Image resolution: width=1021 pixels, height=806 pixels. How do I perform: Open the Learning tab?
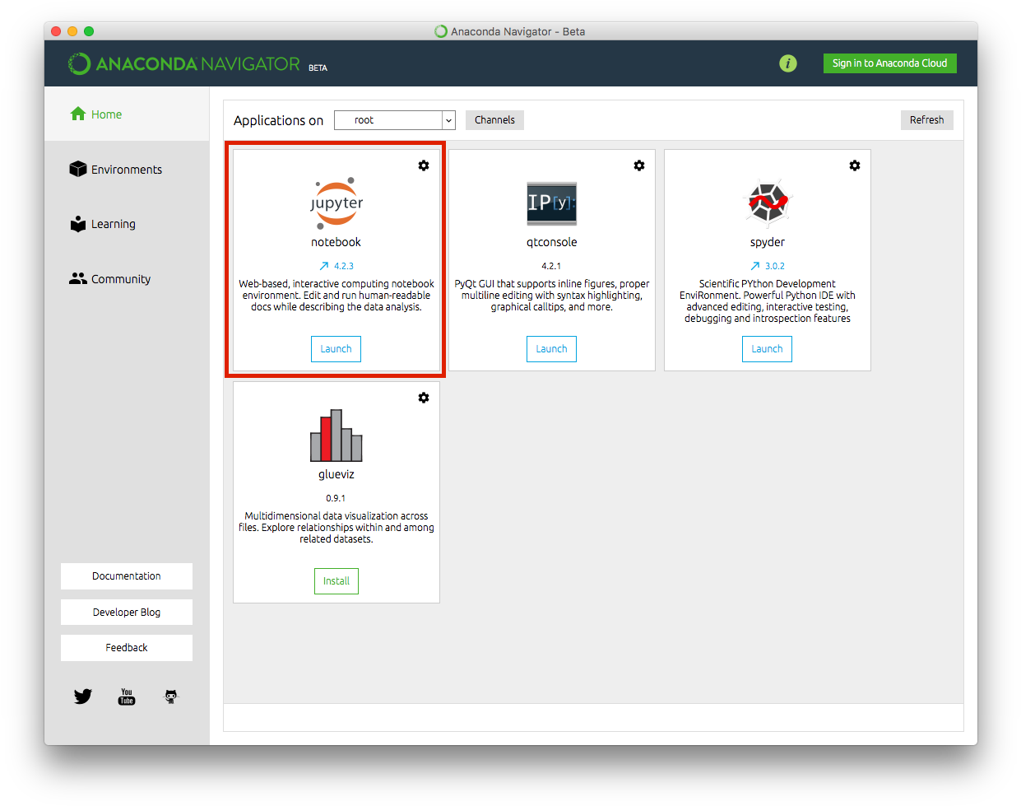[x=127, y=224]
